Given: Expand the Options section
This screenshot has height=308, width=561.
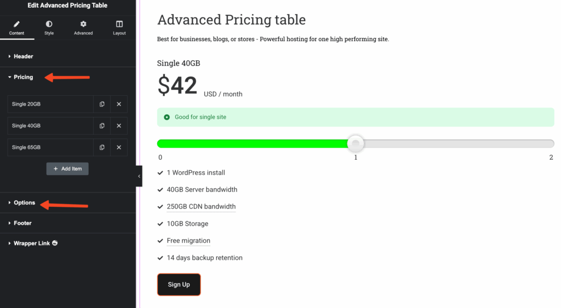Looking at the screenshot, I should (24, 202).
